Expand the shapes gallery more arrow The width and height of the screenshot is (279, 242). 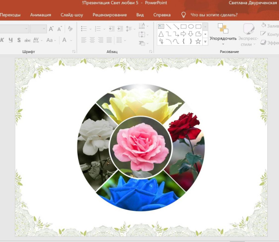point(206,42)
